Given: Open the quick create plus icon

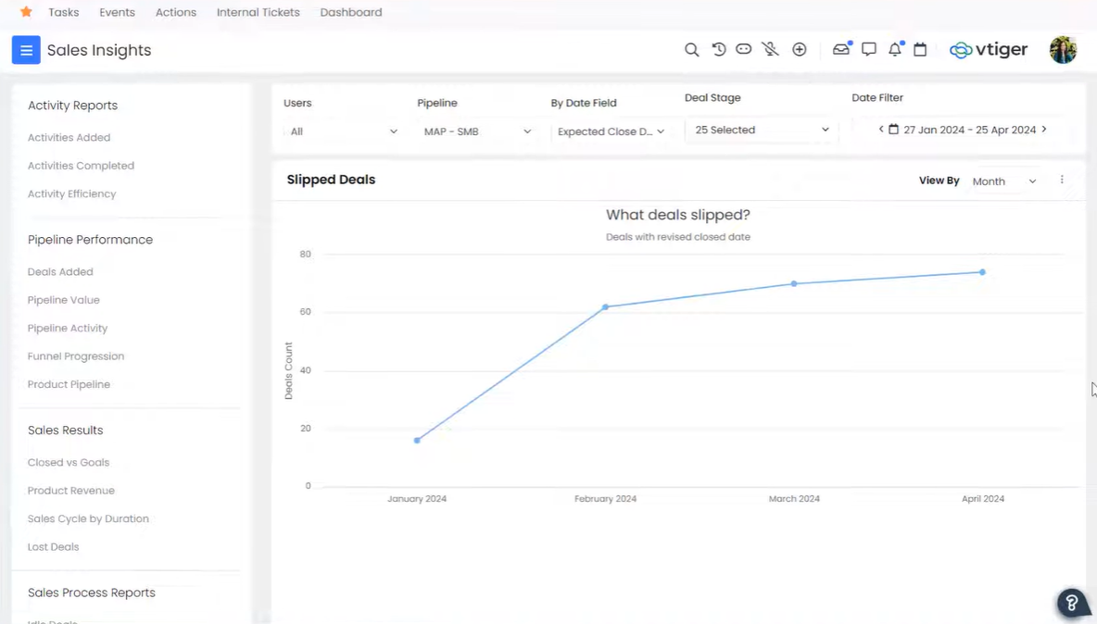Looking at the screenshot, I should coord(800,49).
